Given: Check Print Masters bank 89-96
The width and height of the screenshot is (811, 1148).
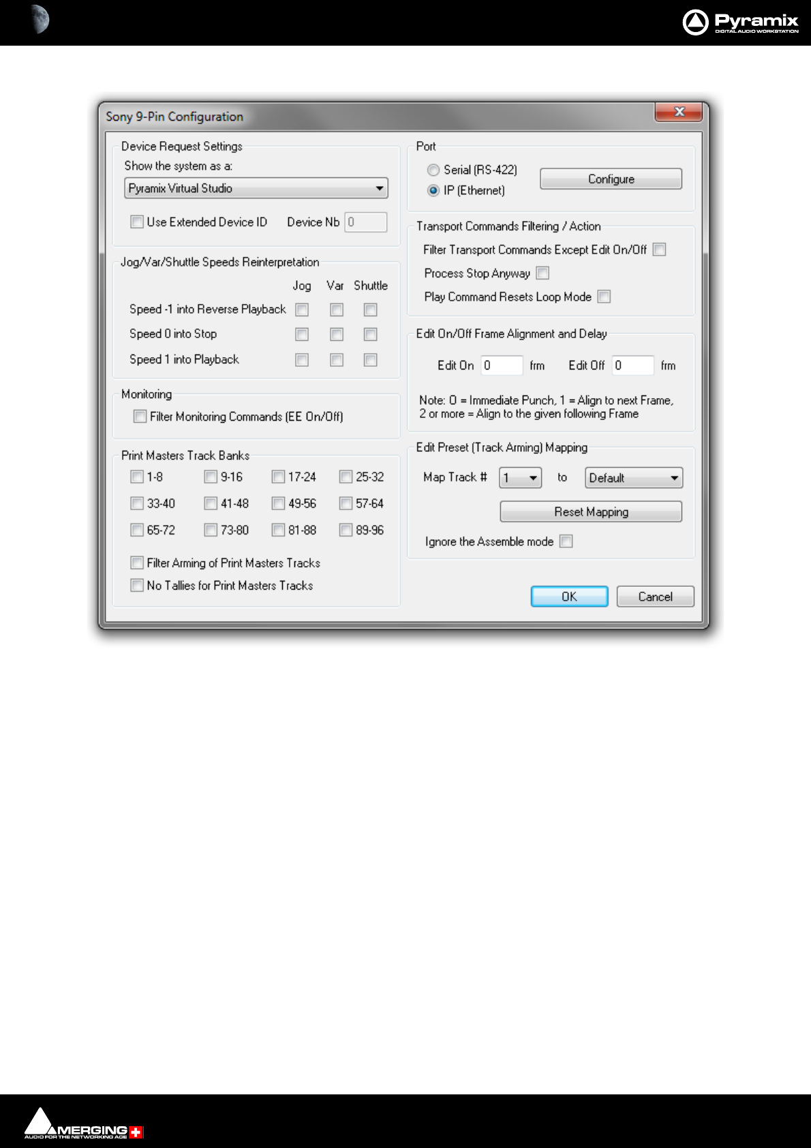Looking at the screenshot, I should [x=346, y=530].
